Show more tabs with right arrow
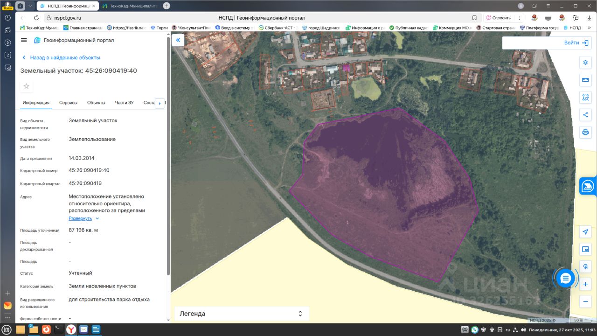 [x=160, y=103]
